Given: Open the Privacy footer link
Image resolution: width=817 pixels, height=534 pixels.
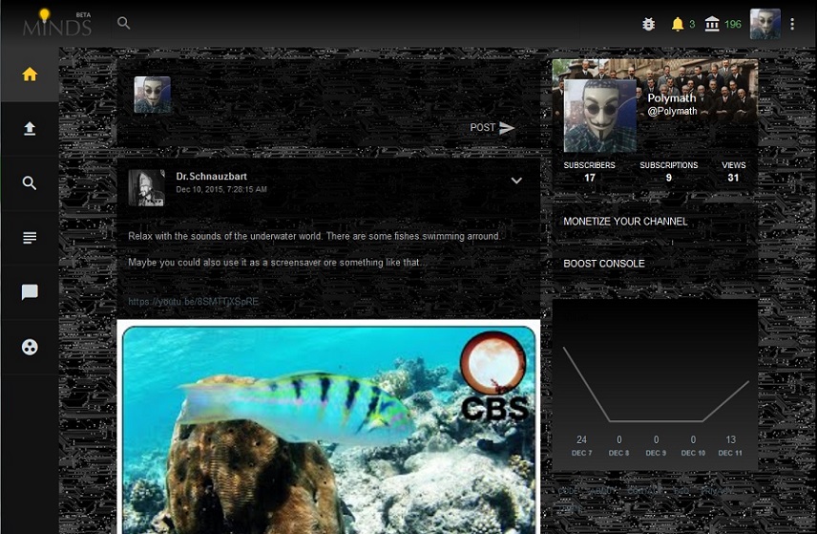Looking at the screenshot, I should click(x=718, y=491).
